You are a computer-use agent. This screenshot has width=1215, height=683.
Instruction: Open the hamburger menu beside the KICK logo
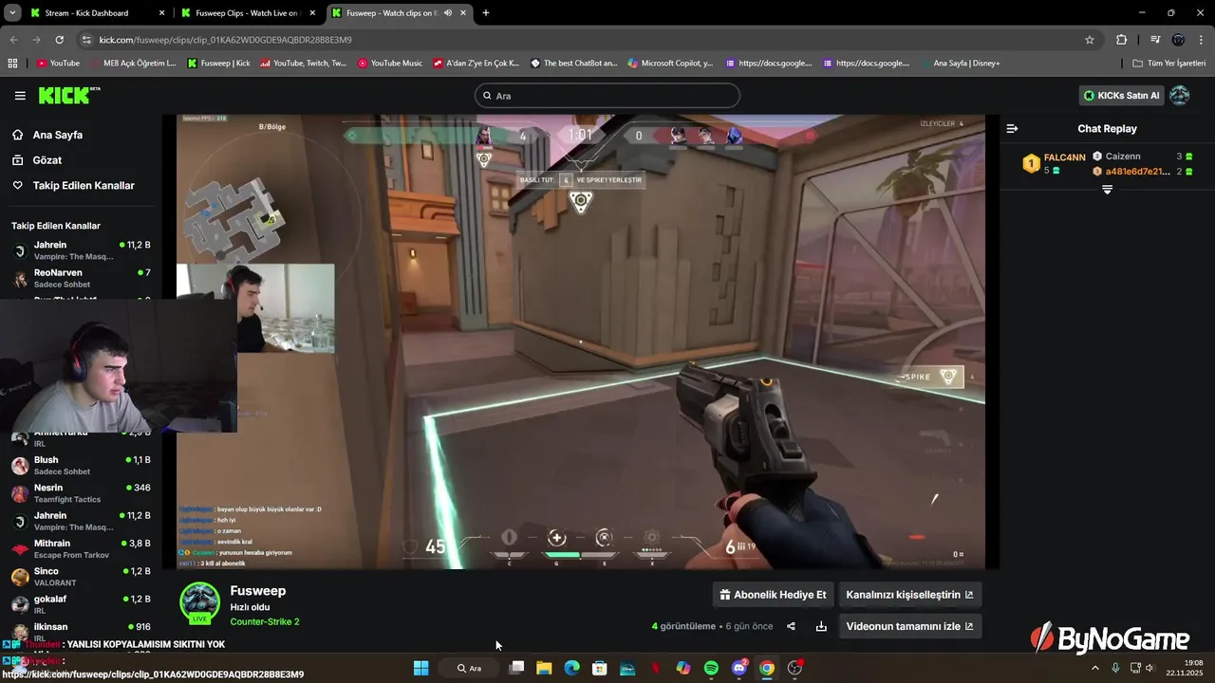(20, 96)
